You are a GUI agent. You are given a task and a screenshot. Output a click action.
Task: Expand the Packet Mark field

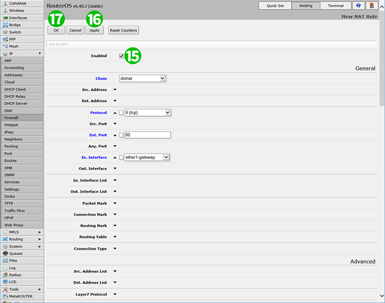click(115, 203)
